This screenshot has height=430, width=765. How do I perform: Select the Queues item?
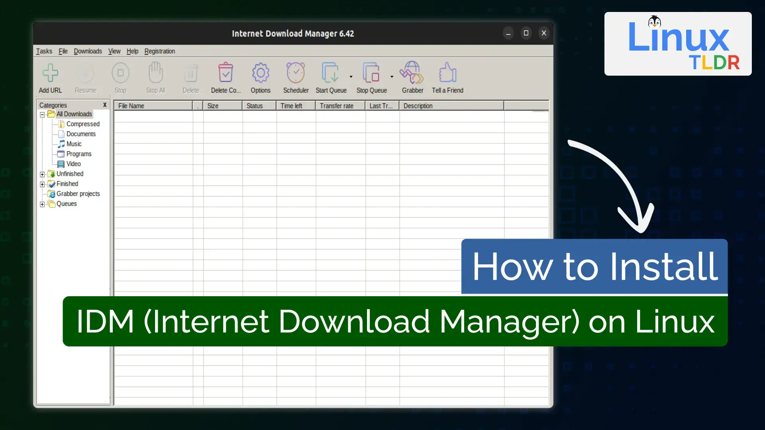[x=67, y=203]
